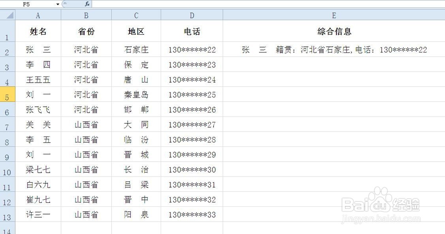445x234 pixels.
Task: Click the 李 四 name cell
Action: (x=38, y=65)
